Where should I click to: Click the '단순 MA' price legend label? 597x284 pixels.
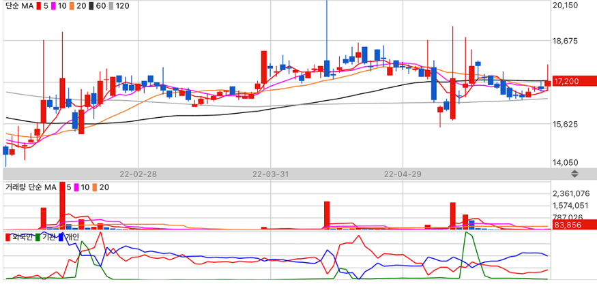click(x=20, y=6)
